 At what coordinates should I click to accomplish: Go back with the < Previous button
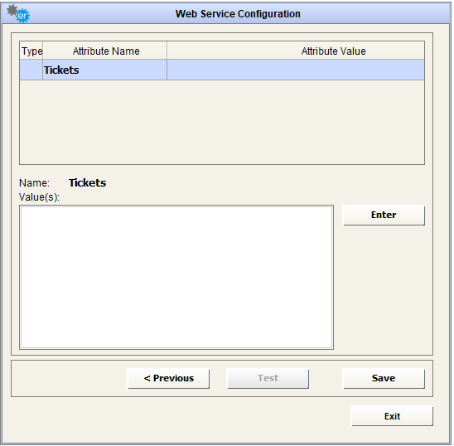[168, 378]
